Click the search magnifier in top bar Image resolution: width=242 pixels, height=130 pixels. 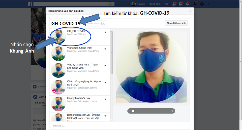110,4
